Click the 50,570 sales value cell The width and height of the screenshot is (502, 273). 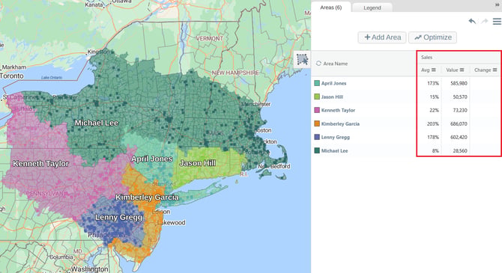(x=460, y=96)
